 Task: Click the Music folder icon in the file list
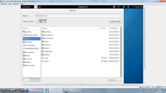click(43, 42)
